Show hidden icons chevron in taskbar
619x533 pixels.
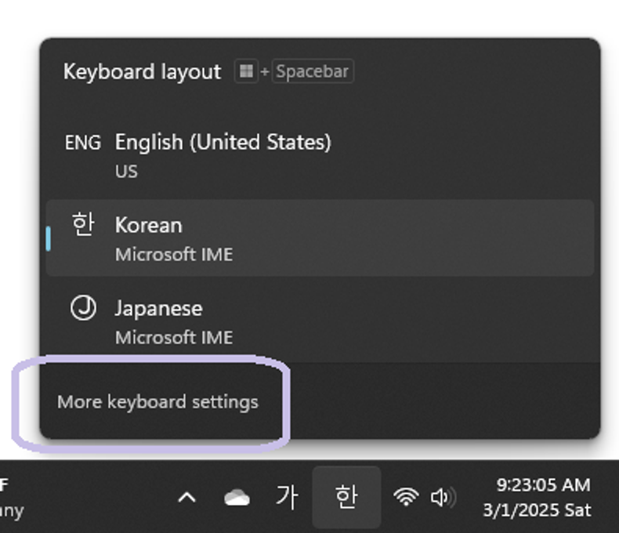coord(186,497)
